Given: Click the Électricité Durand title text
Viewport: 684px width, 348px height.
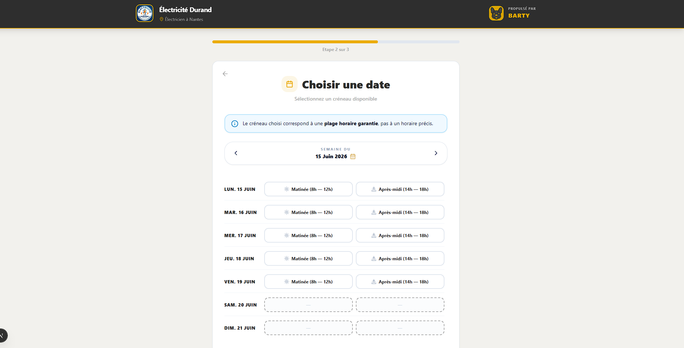Looking at the screenshot, I should [185, 10].
